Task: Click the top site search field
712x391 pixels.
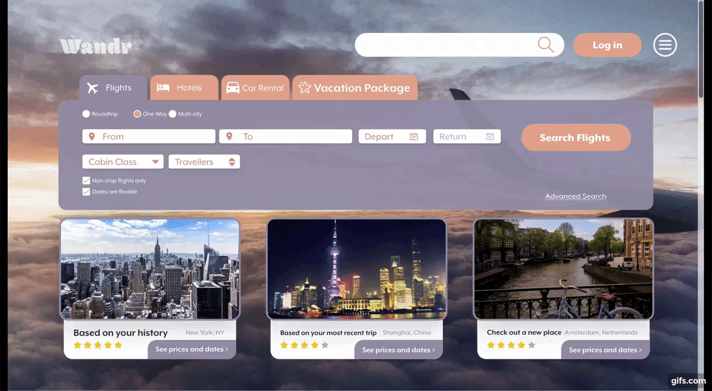Action: pos(459,44)
